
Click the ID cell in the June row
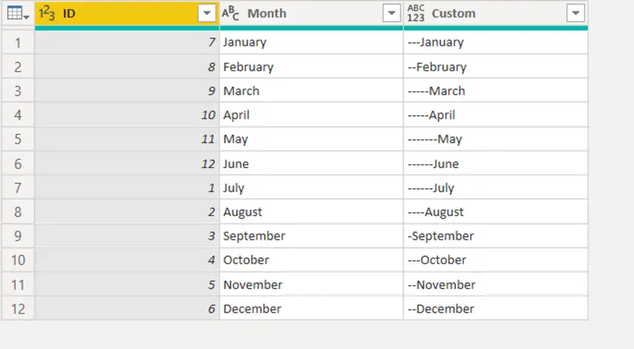pos(127,164)
